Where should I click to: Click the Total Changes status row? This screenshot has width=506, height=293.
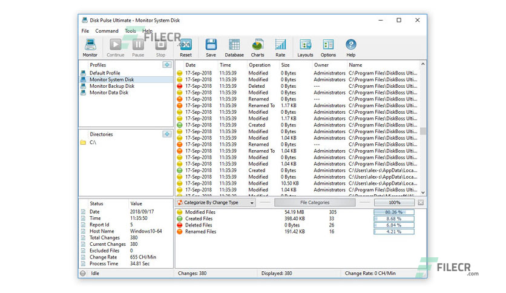tap(126, 238)
